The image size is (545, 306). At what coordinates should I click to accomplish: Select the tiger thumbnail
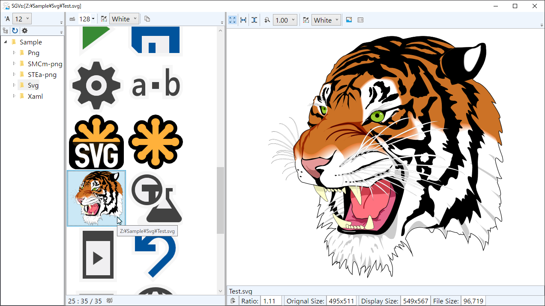[96, 198]
